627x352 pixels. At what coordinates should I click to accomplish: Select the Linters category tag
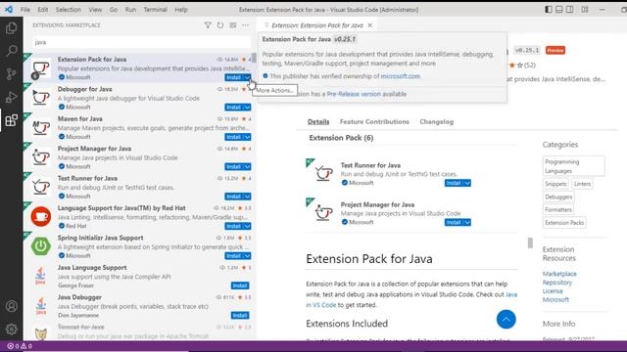point(582,184)
